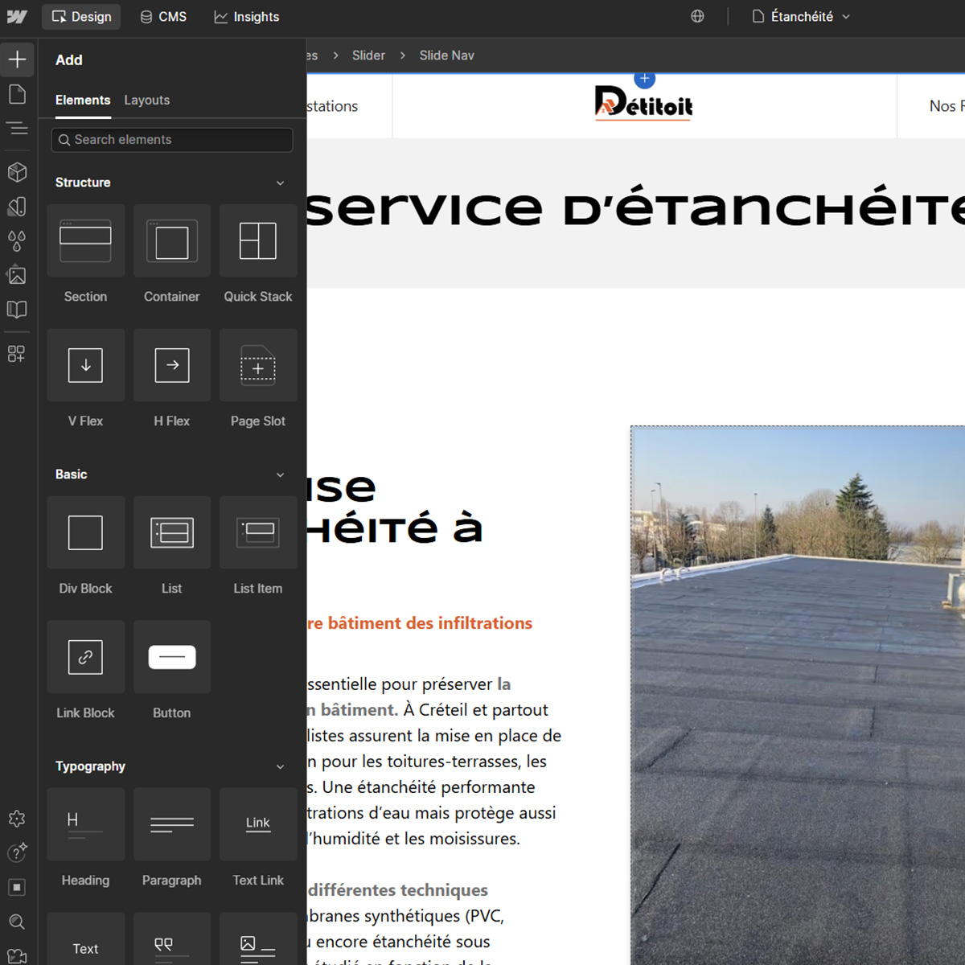This screenshot has width=965, height=965.
Task: Open the Style selectors panel icon
Action: pos(17,207)
